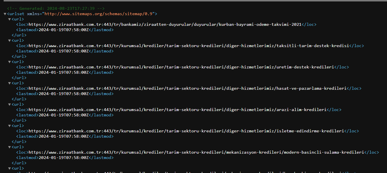
Task: Collapse the url node containing hasat-ve-pazarlama-kredileri
Action: pyautogui.click(x=10, y=83)
